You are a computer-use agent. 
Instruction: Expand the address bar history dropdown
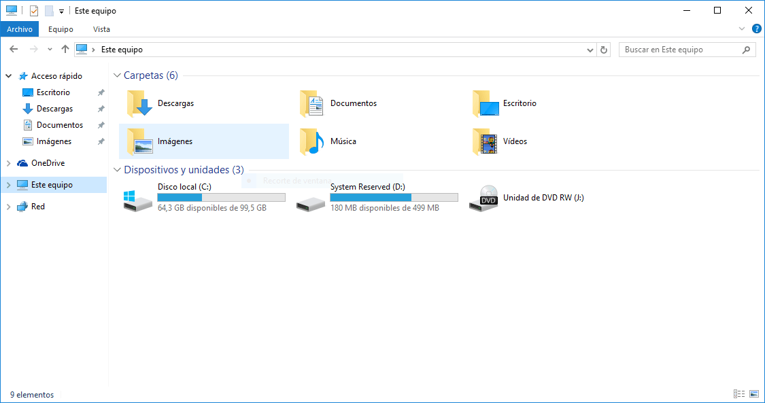click(x=589, y=49)
